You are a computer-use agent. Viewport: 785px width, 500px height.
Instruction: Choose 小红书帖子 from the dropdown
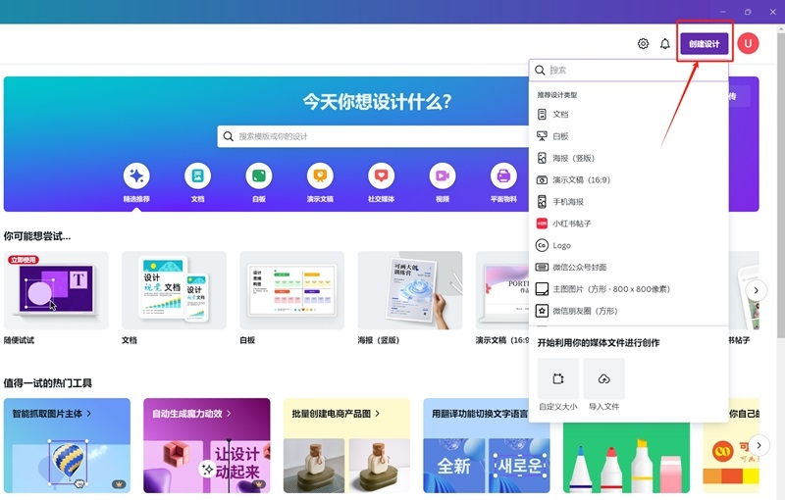[628, 224]
